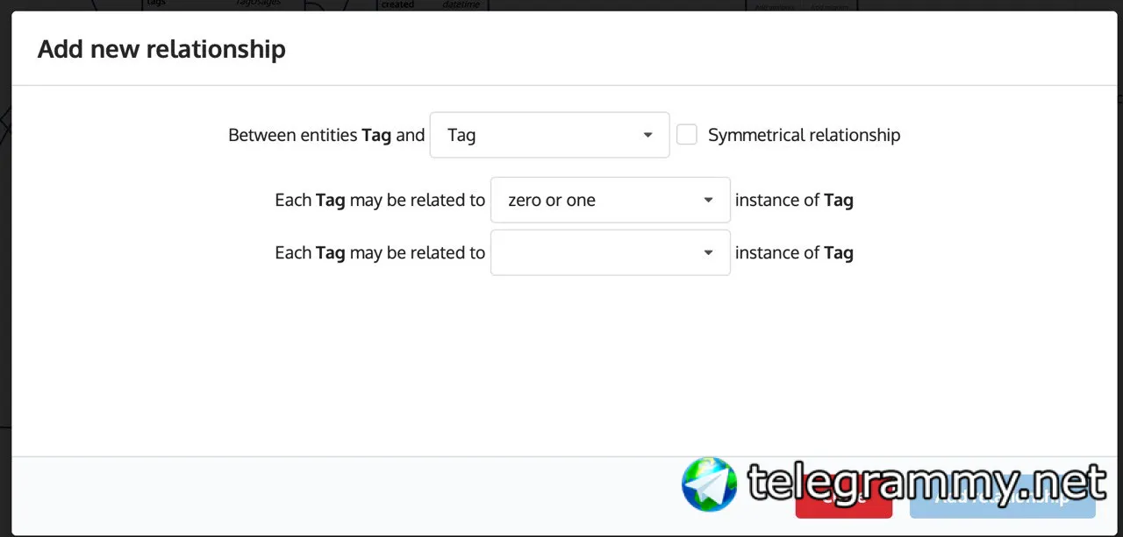Click the arrow beside "zero or one"
This screenshot has height=537, width=1123.
(x=708, y=201)
